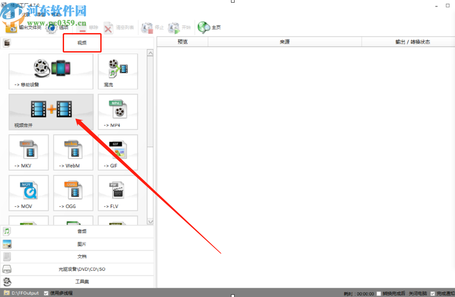Click the elapsed time 00:00:00 readout

365,294
